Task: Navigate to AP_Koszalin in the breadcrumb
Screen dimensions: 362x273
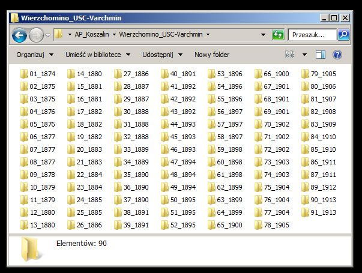Action: (92, 35)
